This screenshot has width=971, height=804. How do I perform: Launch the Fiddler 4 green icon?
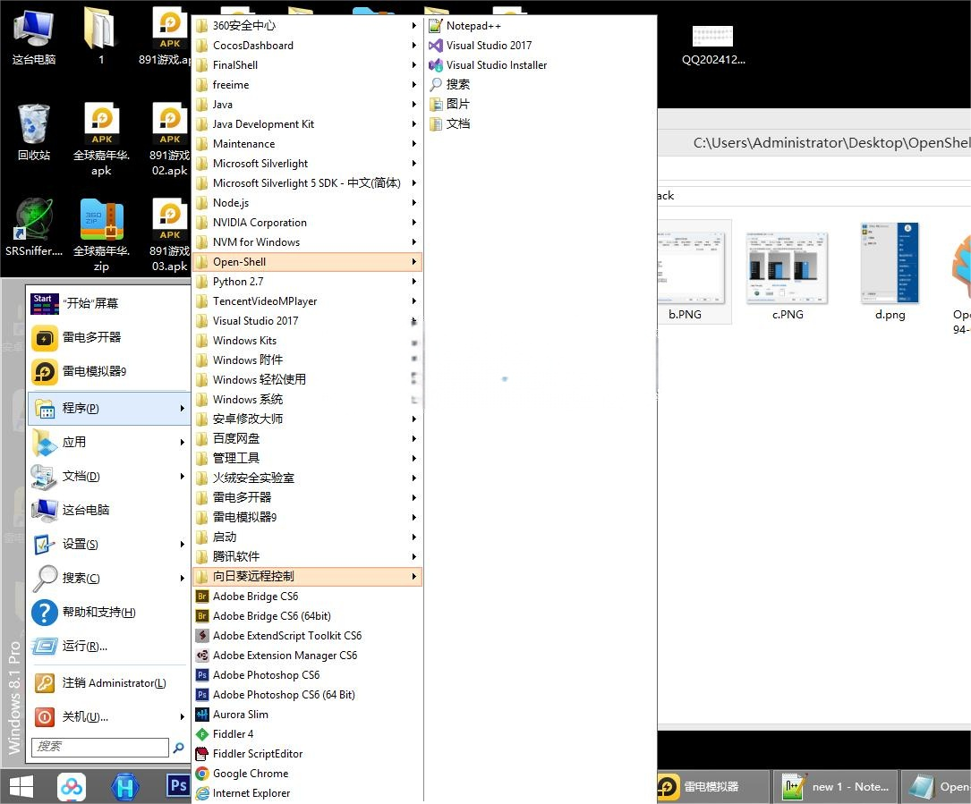click(x=202, y=734)
